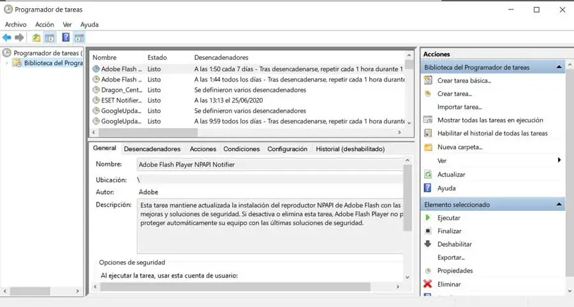The height and width of the screenshot is (307, 574).
Task: Expand the Biblioteca del Programador tree node
Action: (6, 63)
